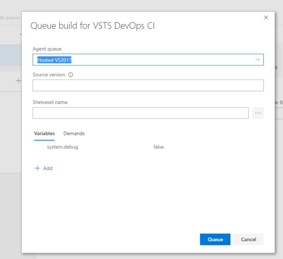Click the Source version label
The image size is (283, 259).
[x=49, y=75]
